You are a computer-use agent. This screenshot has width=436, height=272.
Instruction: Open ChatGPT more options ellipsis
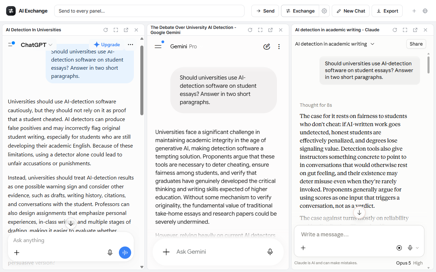(x=130, y=45)
